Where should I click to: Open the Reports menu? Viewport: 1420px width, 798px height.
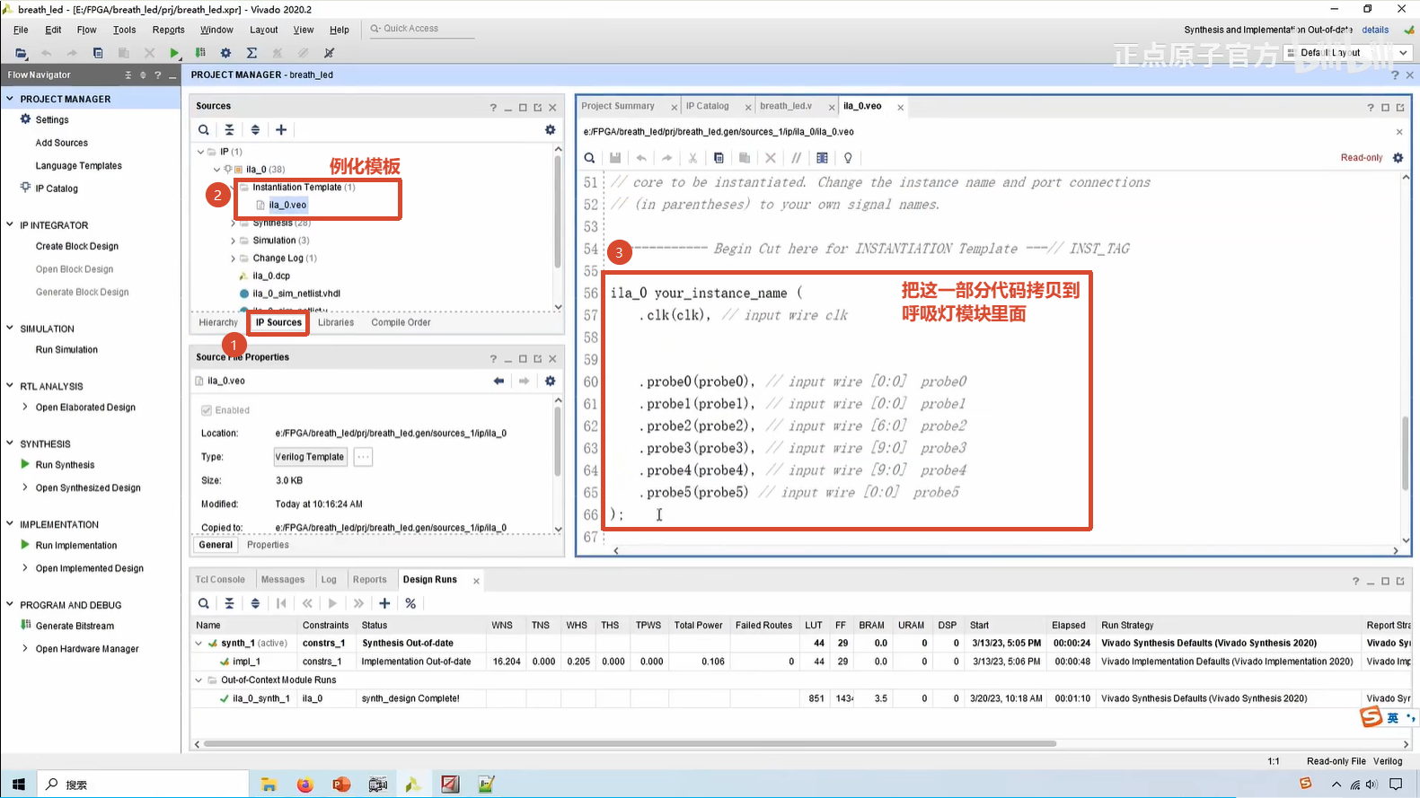[168, 30]
